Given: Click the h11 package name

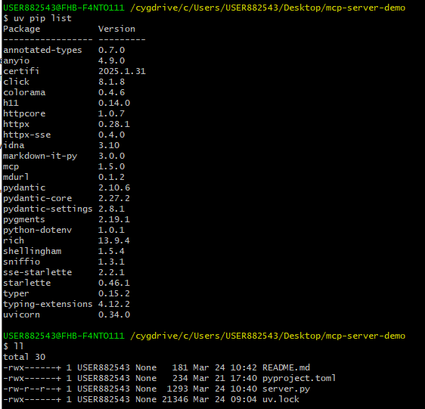Looking at the screenshot, I should (11, 103).
